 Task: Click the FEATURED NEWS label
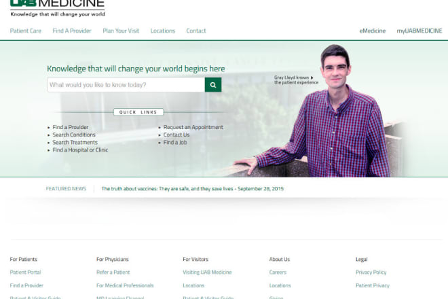[66, 189]
